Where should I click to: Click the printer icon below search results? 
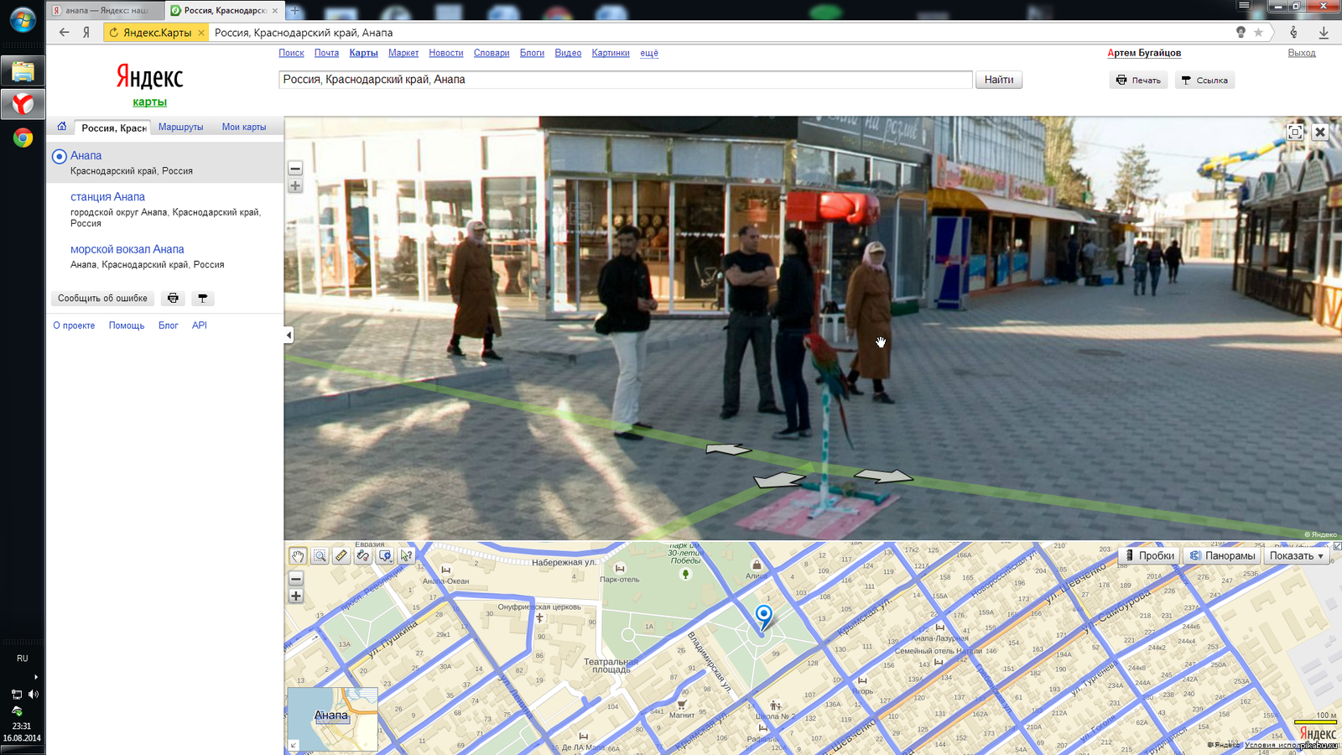(173, 298)
